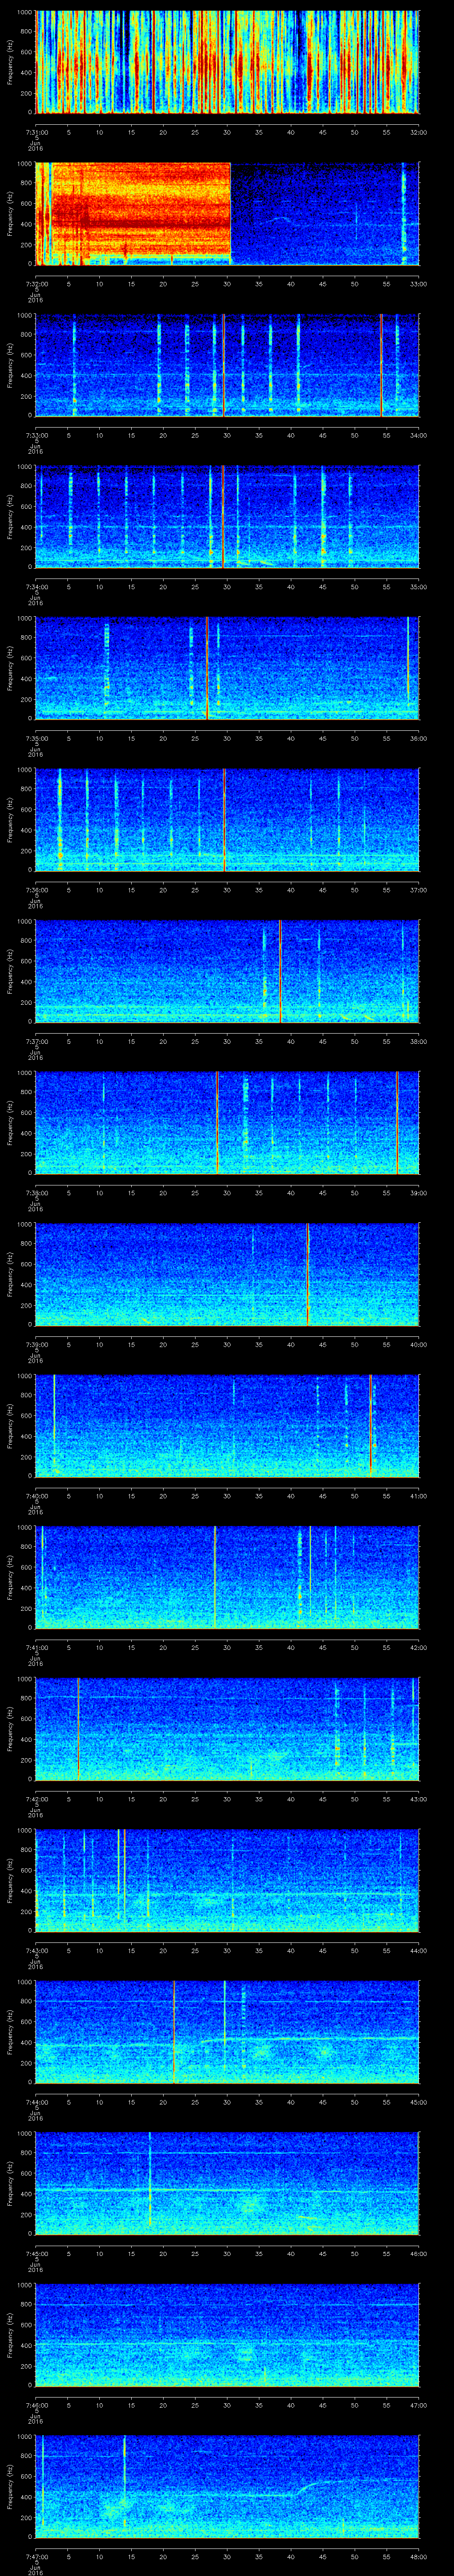Click the 44:00 end time label
This screenshot has width=454, height=2576.
click(418, 1950)
